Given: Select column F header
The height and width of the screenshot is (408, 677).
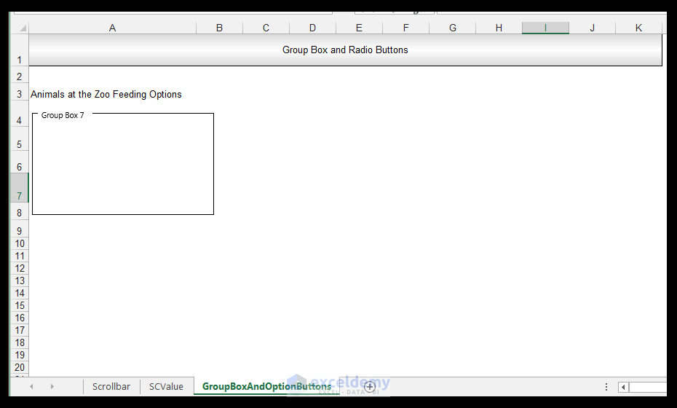Looking at the screenshot, I should click(406, 28).
